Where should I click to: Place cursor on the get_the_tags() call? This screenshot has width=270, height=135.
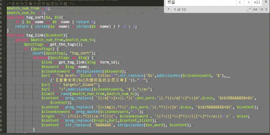pos(66,45)
